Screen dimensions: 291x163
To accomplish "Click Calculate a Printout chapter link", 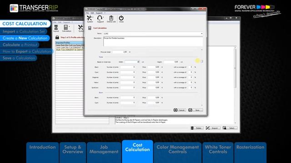I will coord(20,45).
